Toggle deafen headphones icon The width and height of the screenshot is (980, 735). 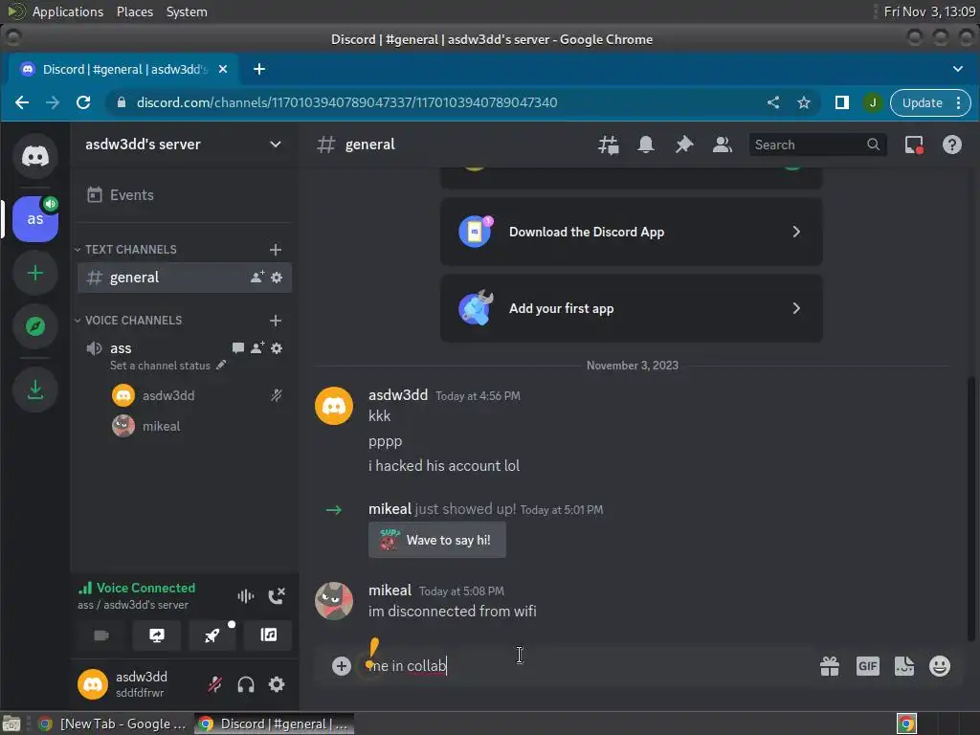click(x=246, y=684)
